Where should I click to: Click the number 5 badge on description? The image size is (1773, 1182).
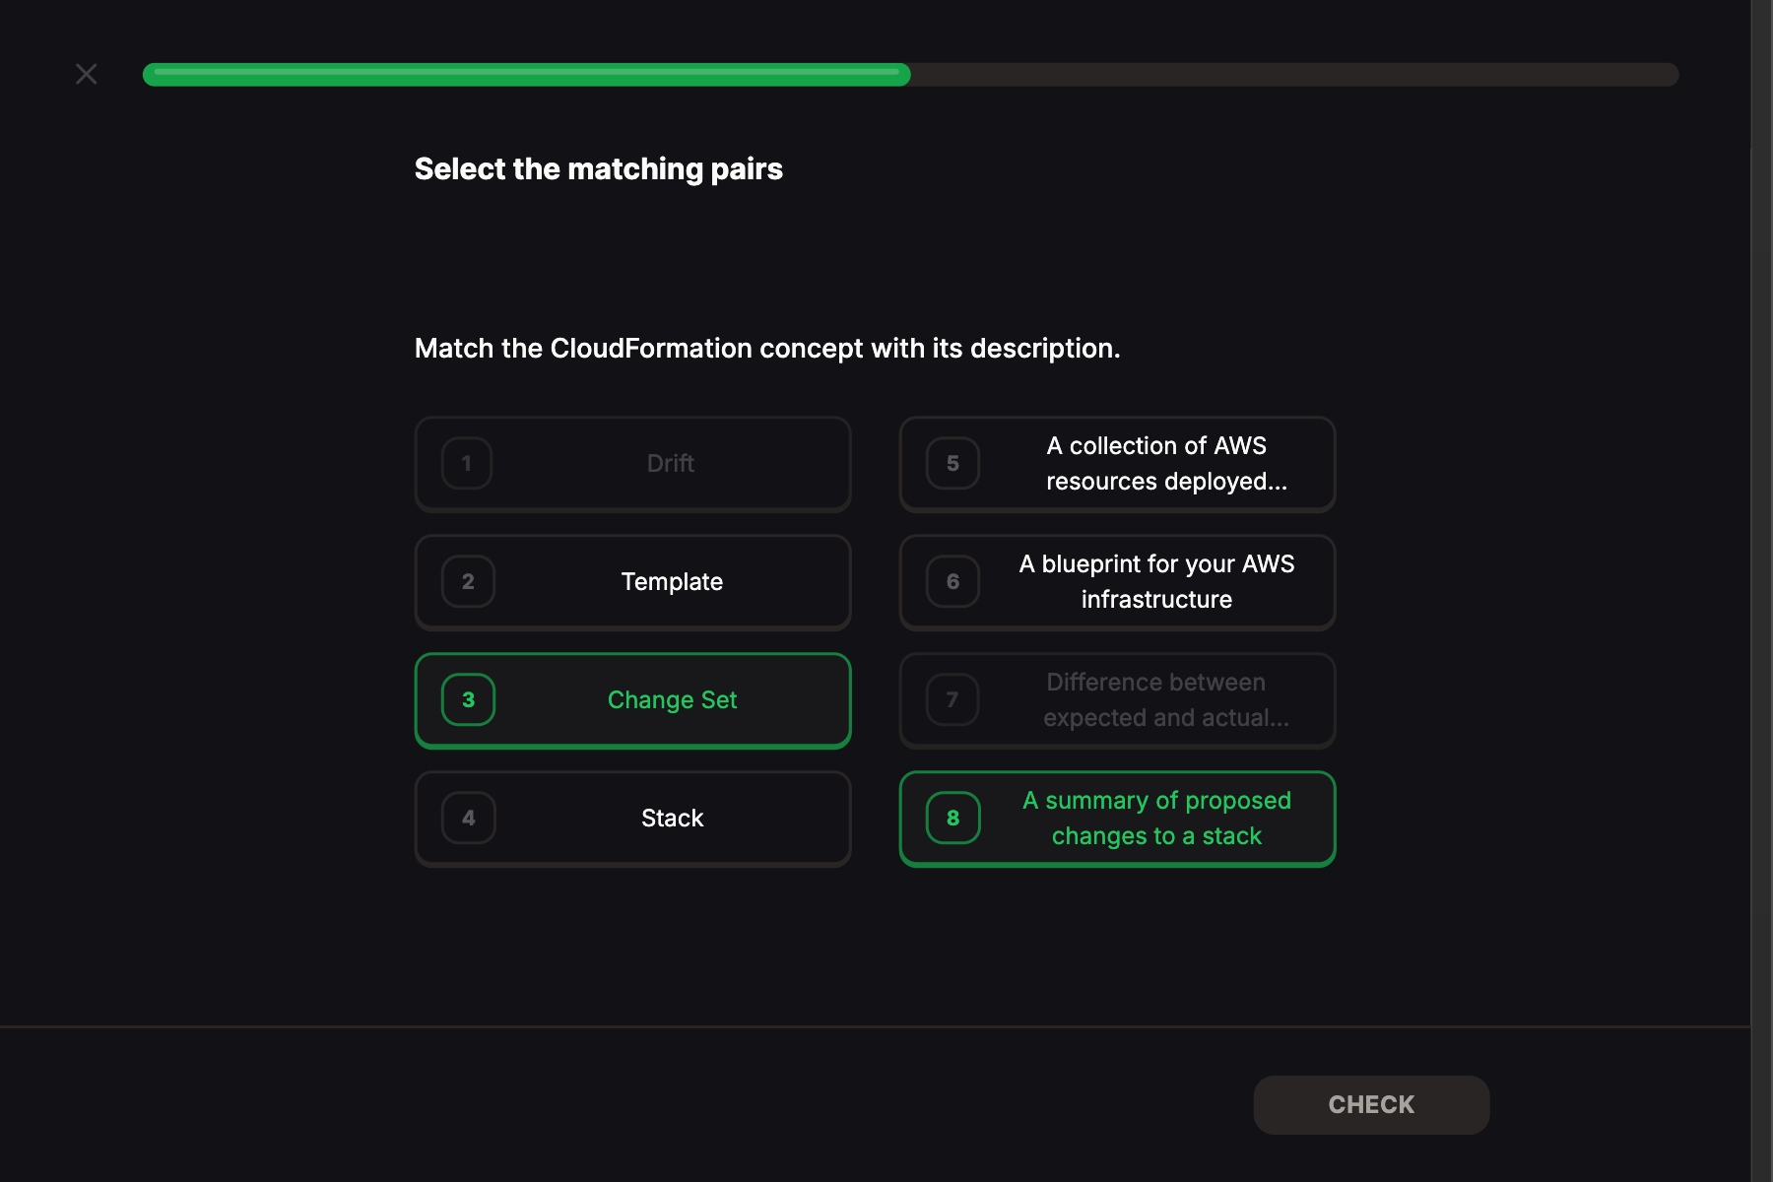952,463
